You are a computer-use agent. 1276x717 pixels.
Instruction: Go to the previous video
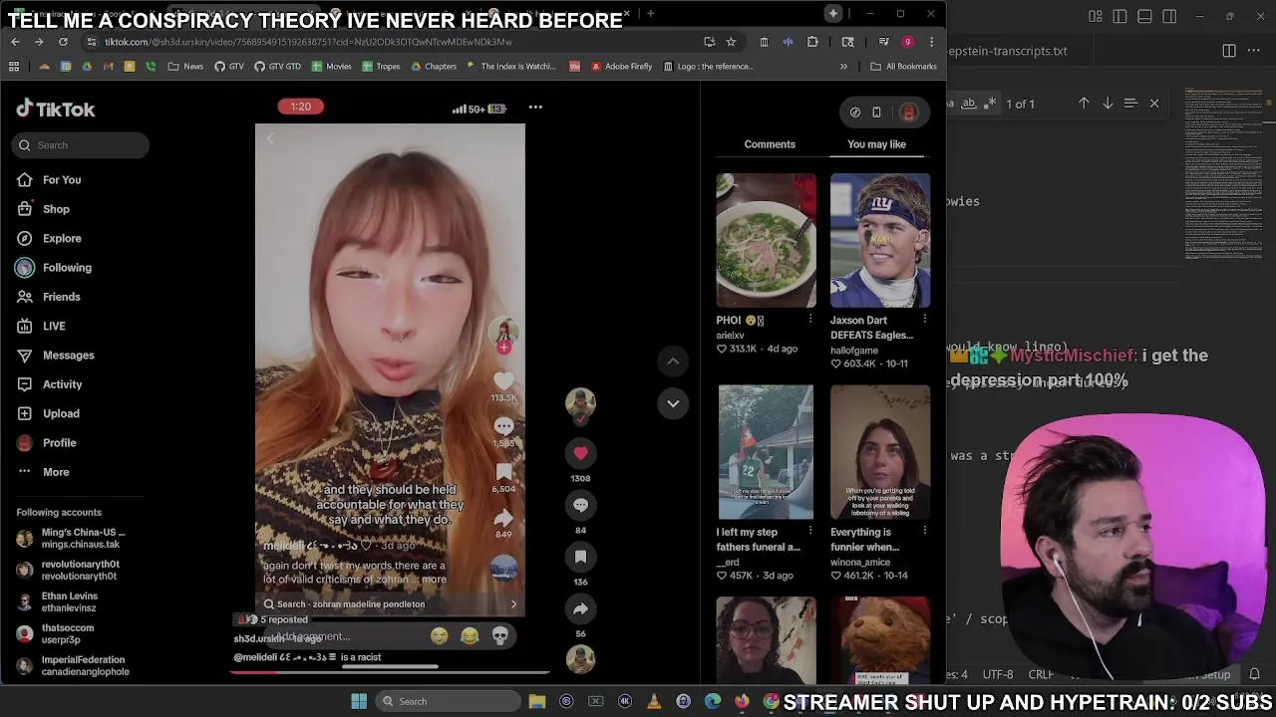[x=673, y=361]
